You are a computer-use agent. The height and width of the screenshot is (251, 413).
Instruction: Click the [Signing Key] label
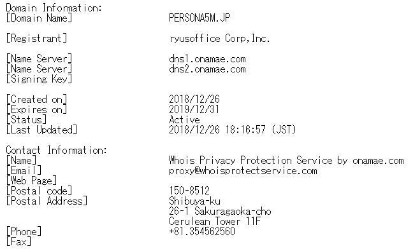[39, 79]
